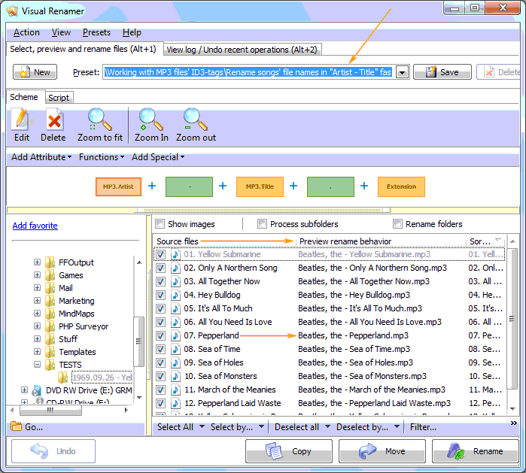Click the Copy button
This screenshot has width=526, height=473.
pos(289,451)
